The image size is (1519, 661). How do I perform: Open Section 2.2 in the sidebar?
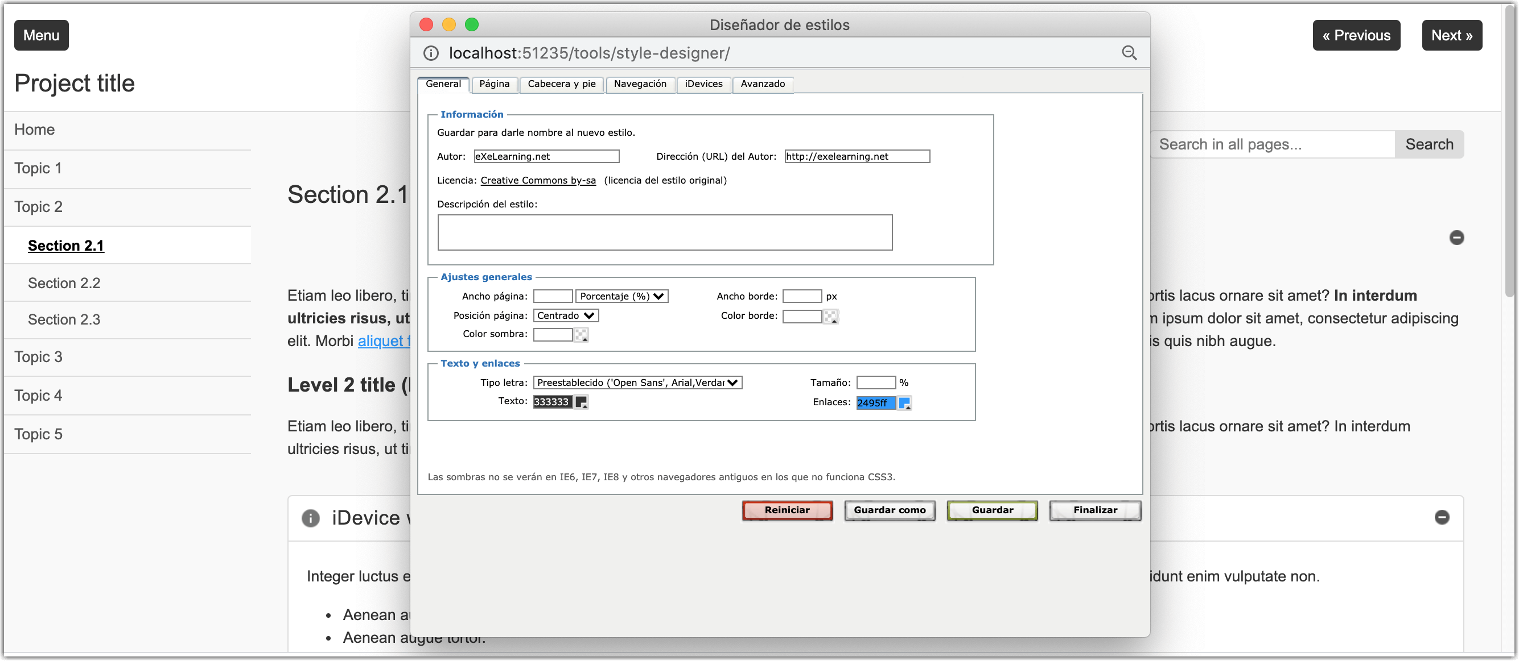(x=64, y=283)
